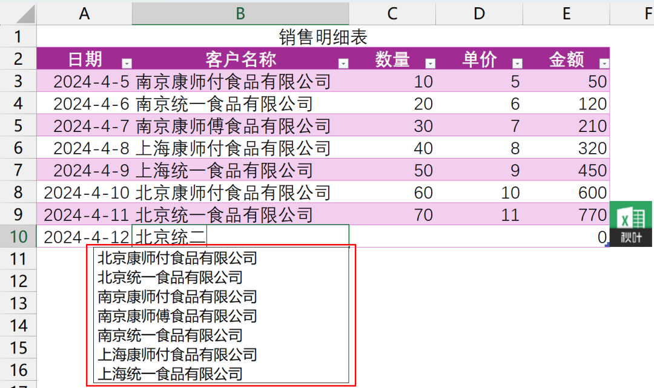Open the 数量 column filter dropdown
Screen dimensions: 654x388
[430, 64]
